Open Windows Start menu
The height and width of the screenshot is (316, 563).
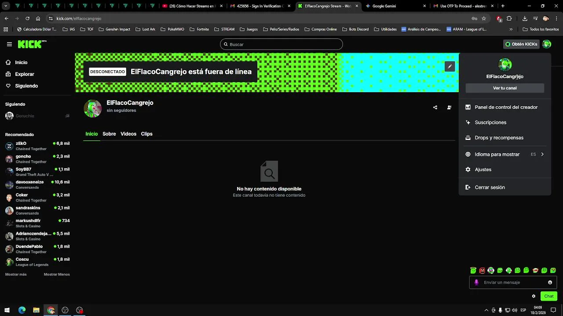coord(7,310)
